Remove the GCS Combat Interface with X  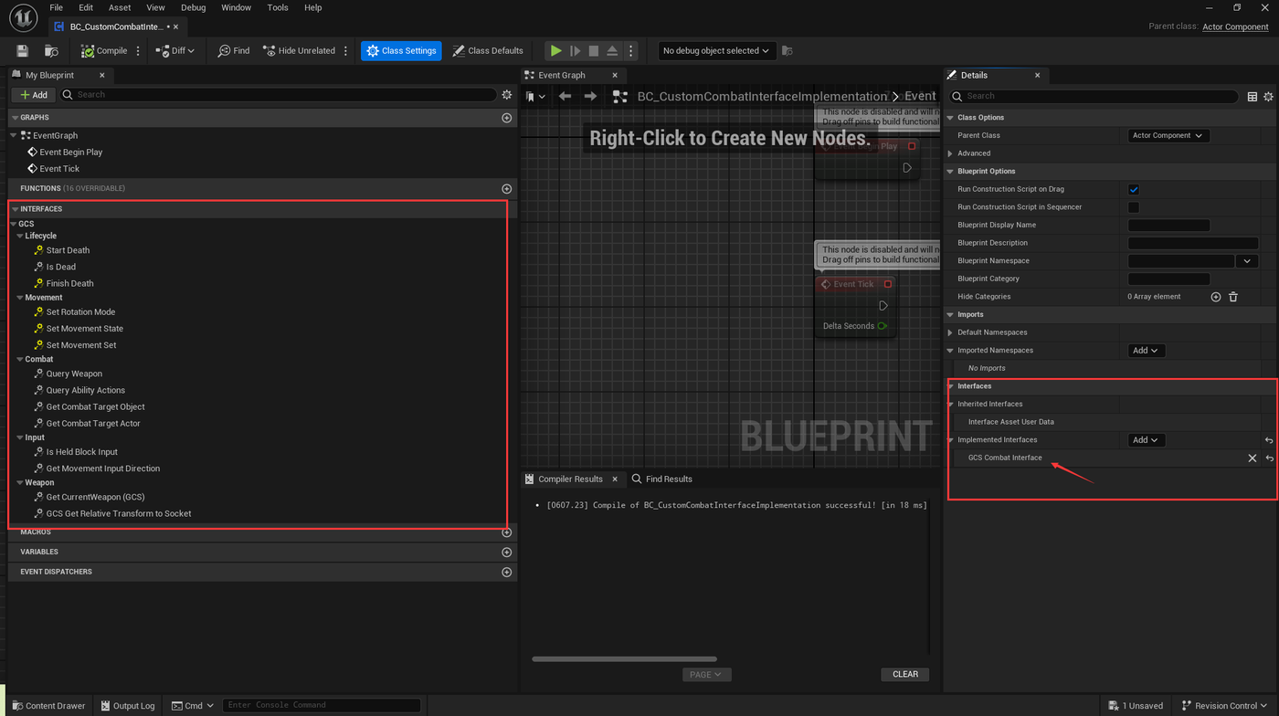[1253, 458]
